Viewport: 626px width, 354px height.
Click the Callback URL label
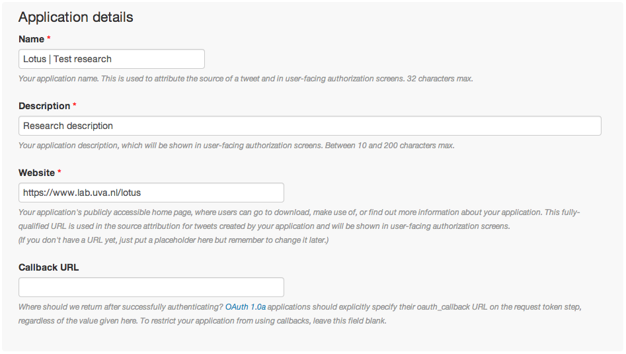[49, 267]
